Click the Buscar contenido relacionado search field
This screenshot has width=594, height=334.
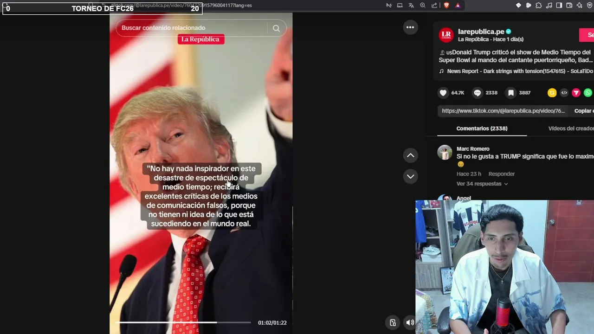pos(191,28)
